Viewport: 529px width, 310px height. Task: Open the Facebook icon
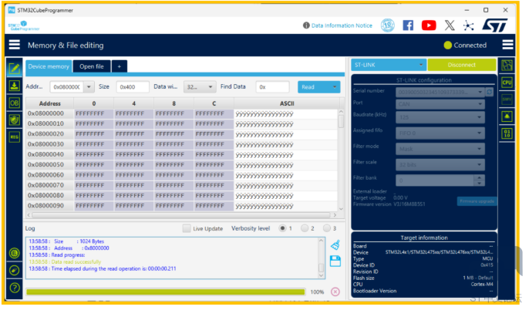tap(408, 25)
